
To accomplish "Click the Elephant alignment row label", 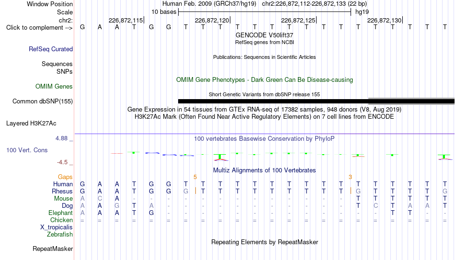I will [60, 213].
